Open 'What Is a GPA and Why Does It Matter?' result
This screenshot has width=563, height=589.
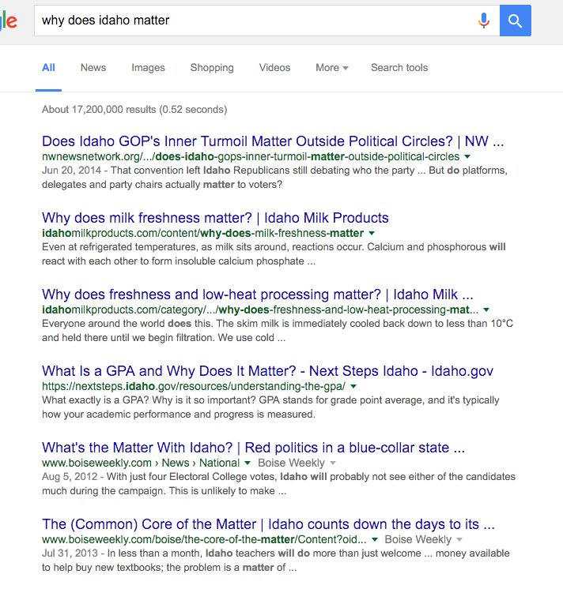[x=267, y=371]
